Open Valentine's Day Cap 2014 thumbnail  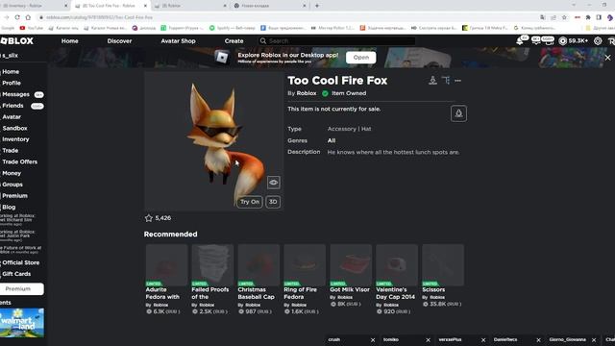tap(397, 265)
